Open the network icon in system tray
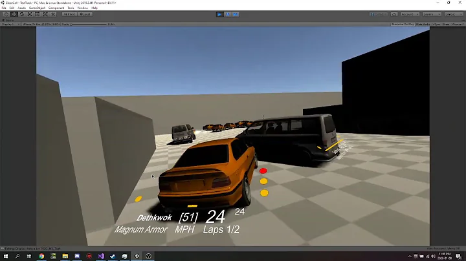 click(x=428, y=256)
